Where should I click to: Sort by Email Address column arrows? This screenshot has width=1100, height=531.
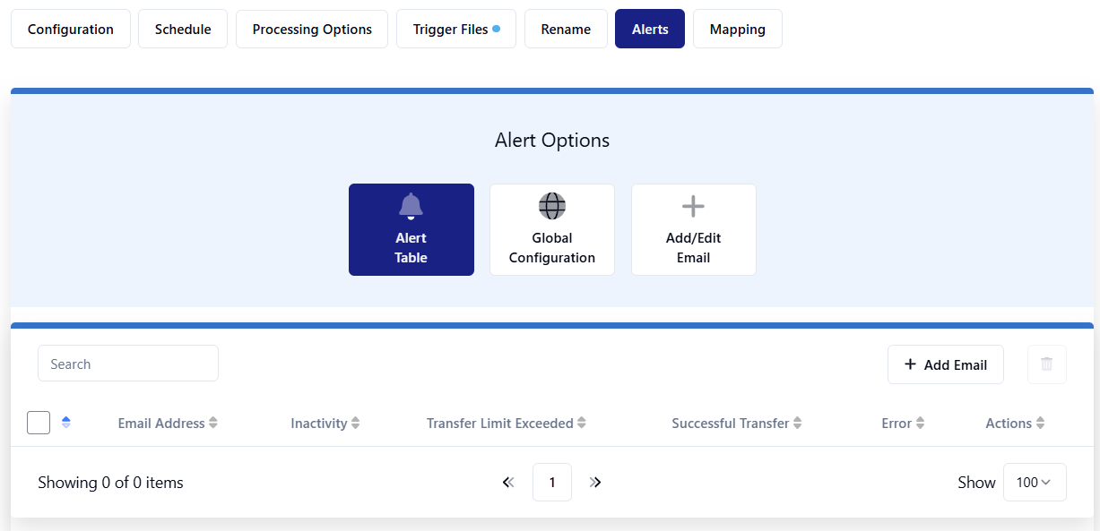(x=213, y=424)
